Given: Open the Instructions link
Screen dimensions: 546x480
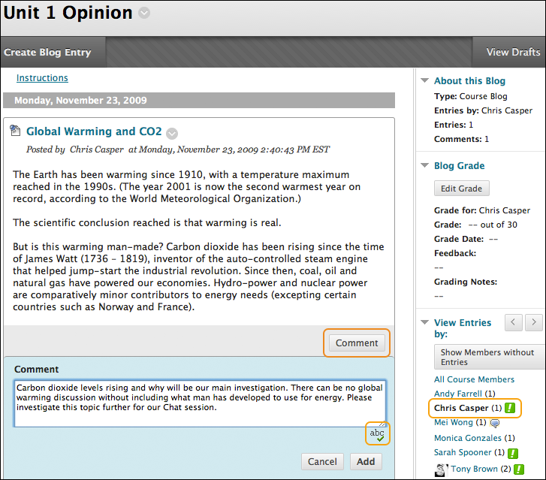Looking at the screenshot, I should pyautogui.click(x=42, y=78).
